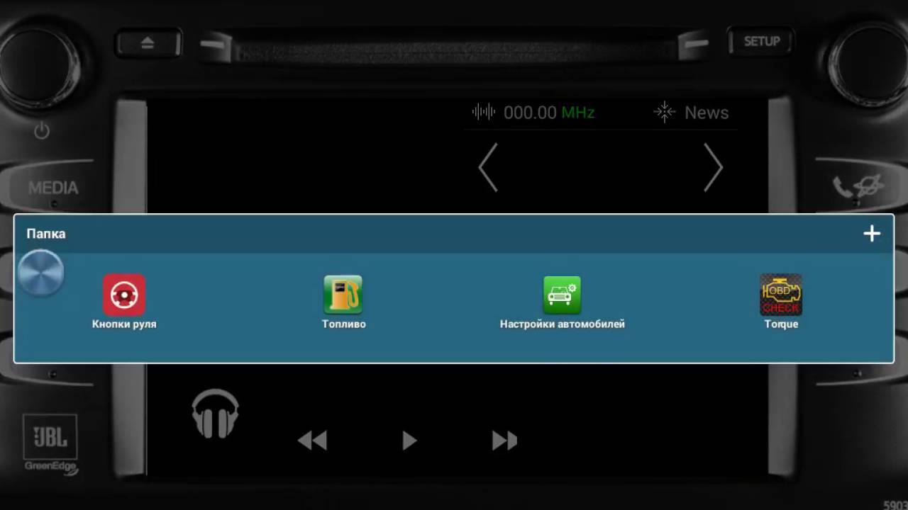Tap the Папка folder title
This screenshot has width=908, height=510.
[x=46, y=234]
